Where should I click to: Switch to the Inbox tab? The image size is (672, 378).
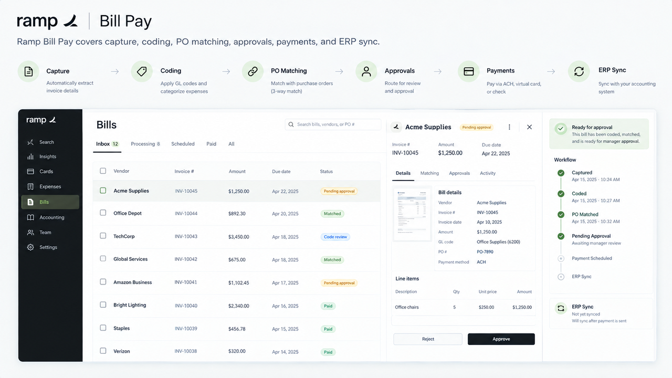tap(108, 144)
